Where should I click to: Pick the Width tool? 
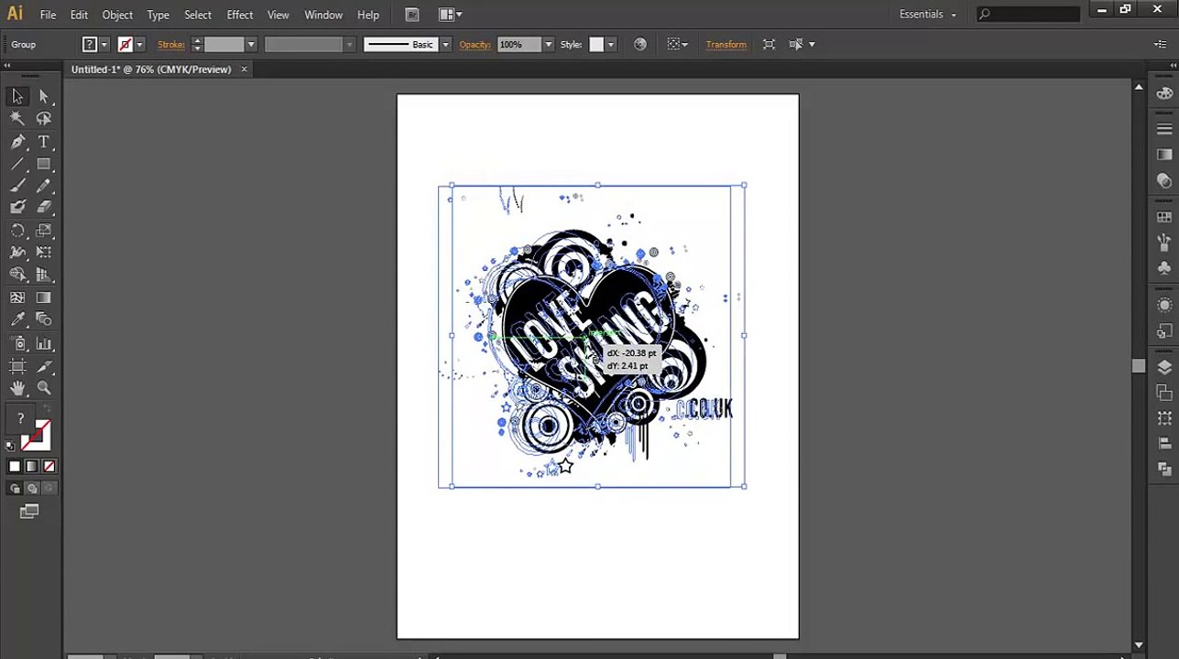pos(17,253)
